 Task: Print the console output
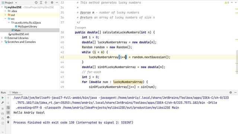pos(8,117)
